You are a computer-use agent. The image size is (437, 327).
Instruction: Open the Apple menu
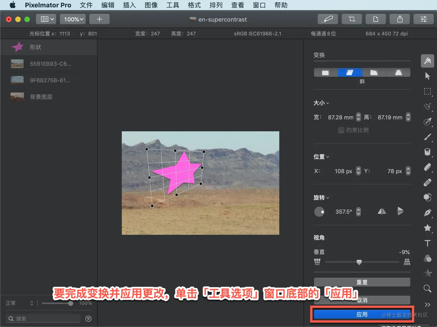(13, 5)
